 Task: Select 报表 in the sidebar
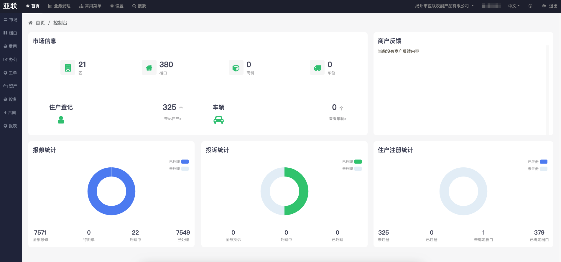[x=11, y=126]
